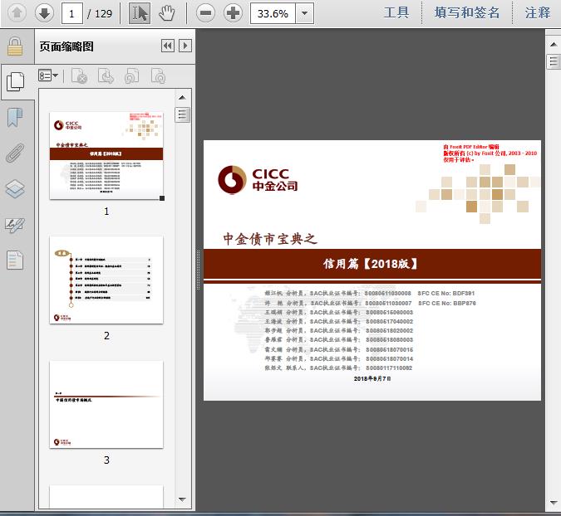This screenshot has height=516, width=561.
Task: Zoom out with the minus button
Action: click(206, 13)
